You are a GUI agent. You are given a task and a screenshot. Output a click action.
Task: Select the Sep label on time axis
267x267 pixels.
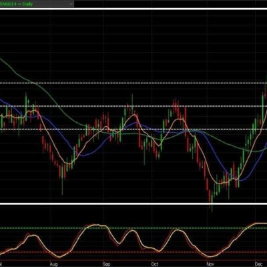pos(106,264)
